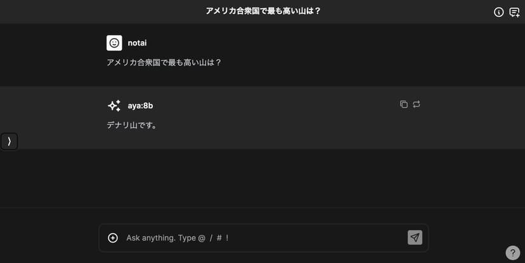
Task: Copy the aya:8b response
Action: tap(404, 105)
